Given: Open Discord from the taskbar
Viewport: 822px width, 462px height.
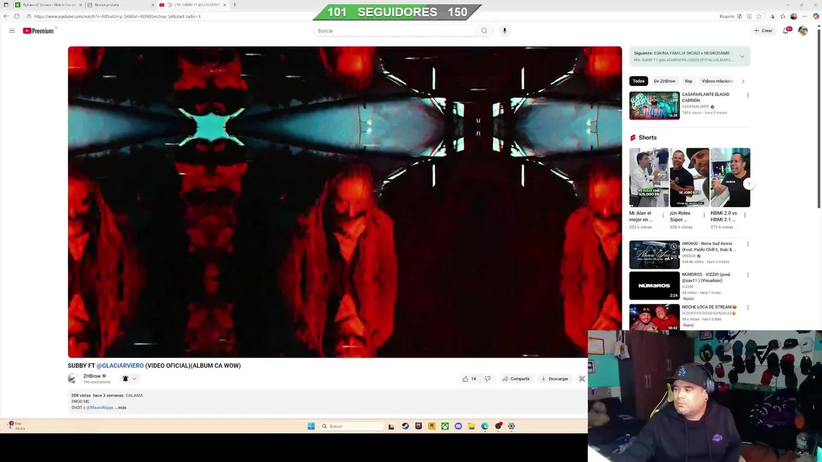Looking at the screenshot, I should pyautogui.click(x=458, y=426).
